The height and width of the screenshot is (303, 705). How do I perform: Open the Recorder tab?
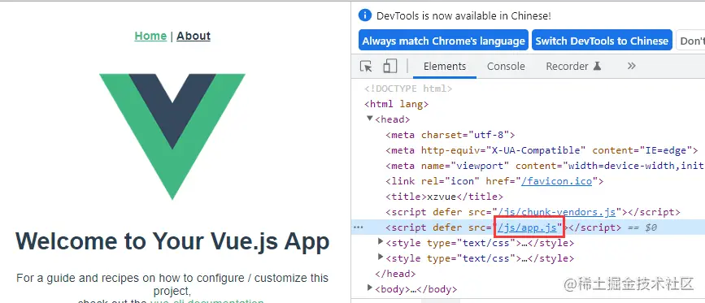573,67
